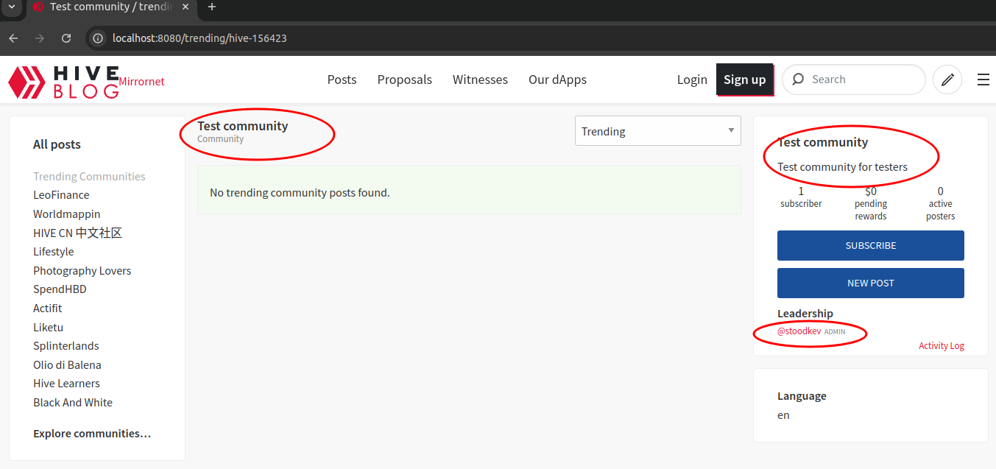This screenshot has width=996, height=469.
Task: Open the hamburger menu icon
Action: click(983, 80)
